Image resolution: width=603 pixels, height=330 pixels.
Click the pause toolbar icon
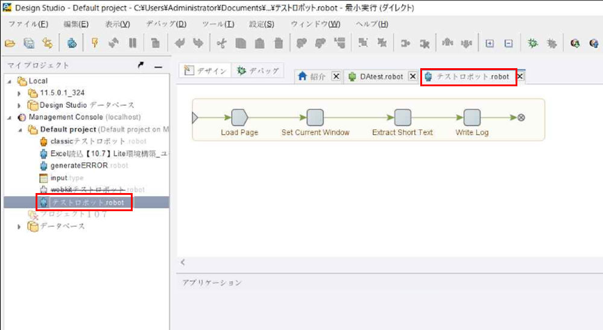133,43
